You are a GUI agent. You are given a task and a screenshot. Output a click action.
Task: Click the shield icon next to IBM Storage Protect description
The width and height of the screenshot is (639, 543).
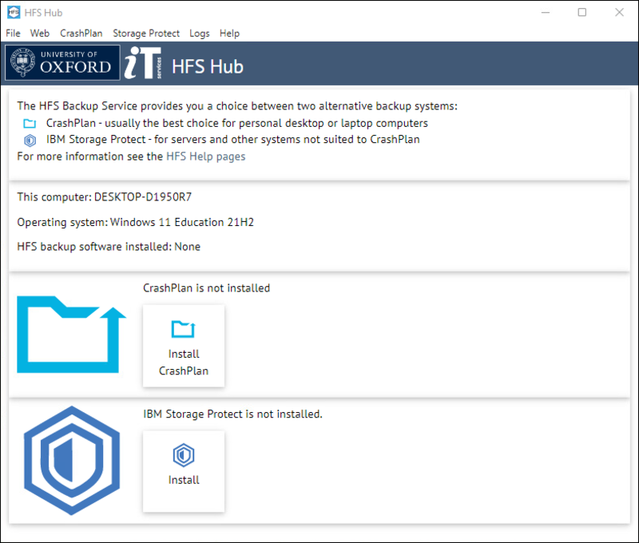pos(30,141)
